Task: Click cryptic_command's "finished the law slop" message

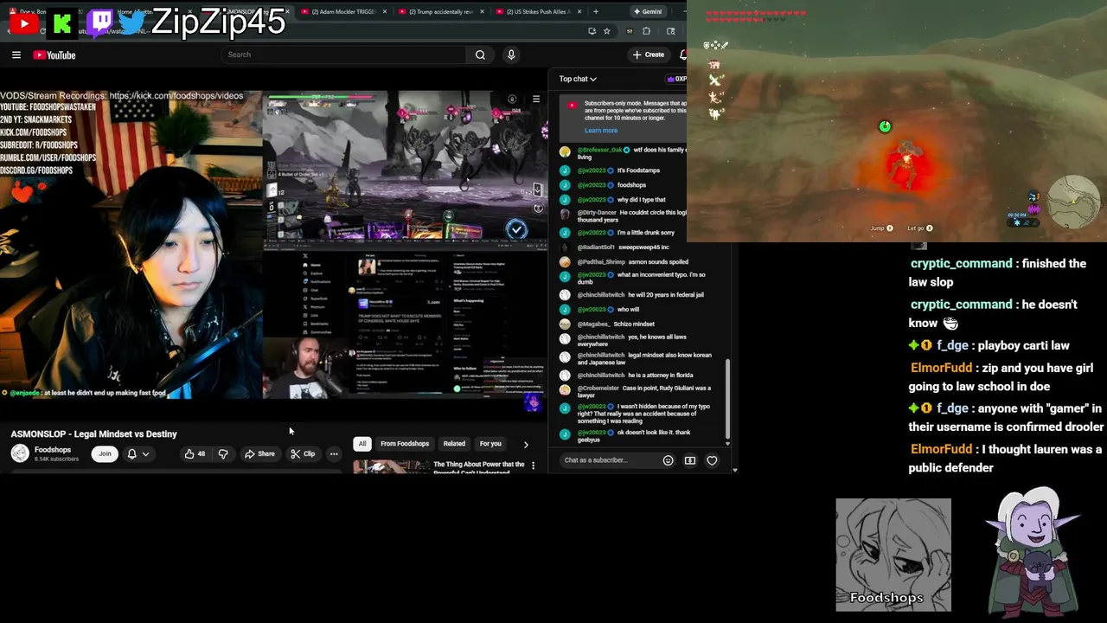Action: 997,273
